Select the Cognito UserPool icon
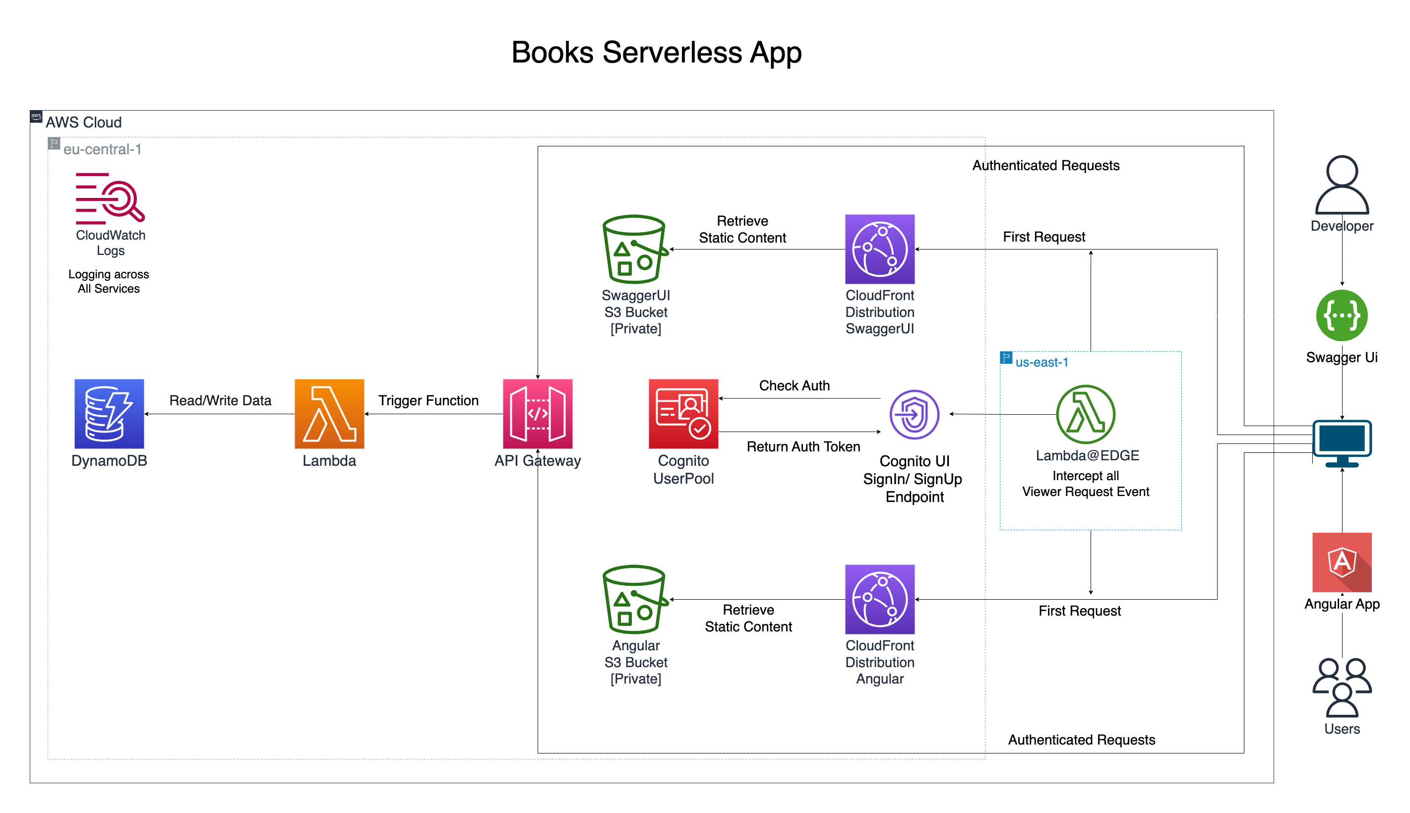This screenshot has width=1410, height=813. [x=682, y=414]
